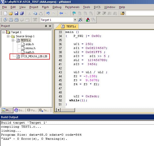Click line number 43 in gutter
Viewport: 154px width, 146px height.
pos(60,72)
